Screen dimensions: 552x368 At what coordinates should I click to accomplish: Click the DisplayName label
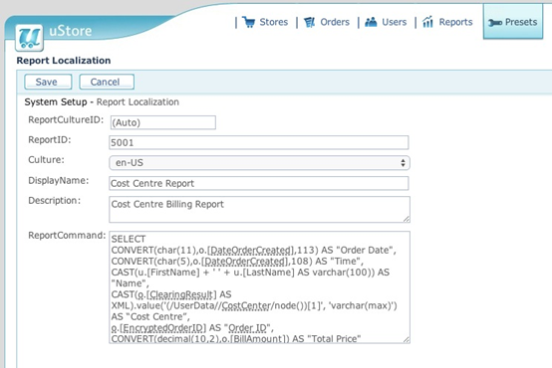(x=59, y=181)
